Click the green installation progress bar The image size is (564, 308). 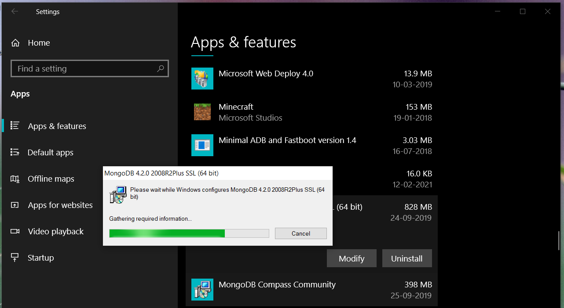189,233
